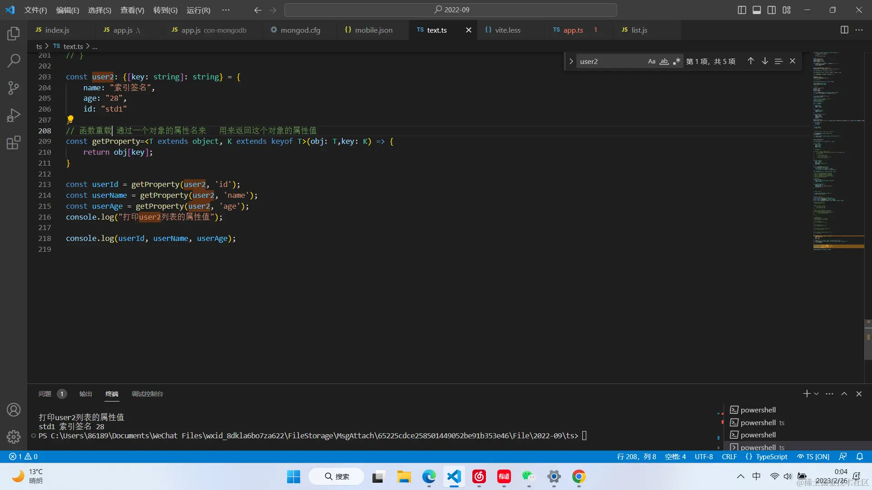Image resolution: width=872 pixels, height=490 pixels.
Task: Maximize the terminal panel with chevron
Action: pyautogui.click(x=844, y=394)
